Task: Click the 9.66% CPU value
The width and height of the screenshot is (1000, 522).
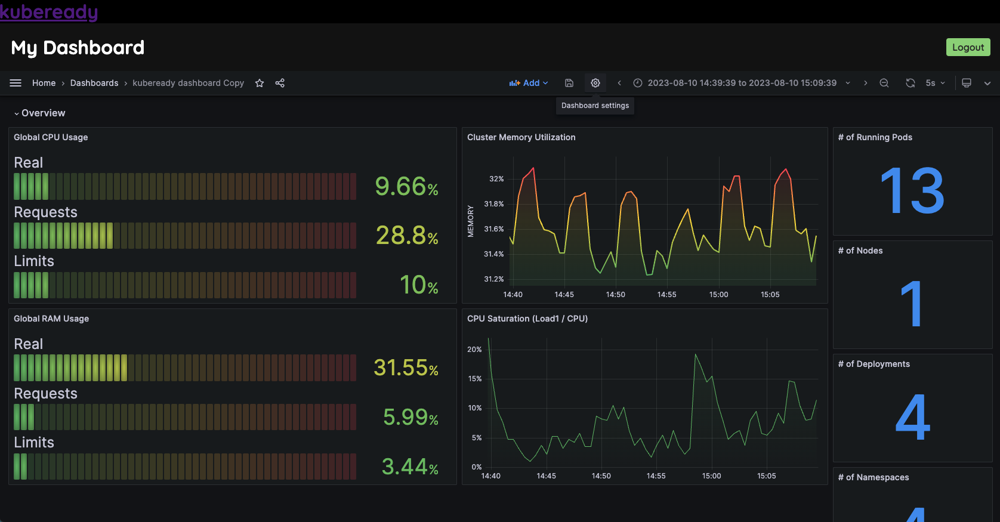Action: click(x=406, y=187)
